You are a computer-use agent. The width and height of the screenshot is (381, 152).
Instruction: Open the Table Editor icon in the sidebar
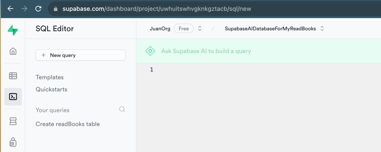pyautogui.click(x=13, y=76)
